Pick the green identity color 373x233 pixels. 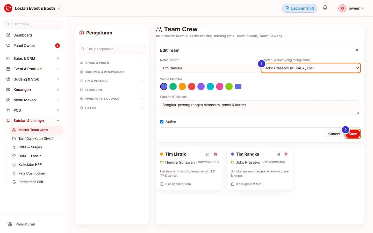(173, 86)
